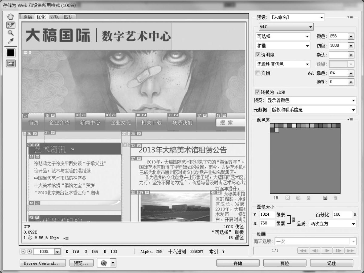Click the zoom out minus button
The image size is (364, 273).
pyautogui.click(x=23, y=251)
